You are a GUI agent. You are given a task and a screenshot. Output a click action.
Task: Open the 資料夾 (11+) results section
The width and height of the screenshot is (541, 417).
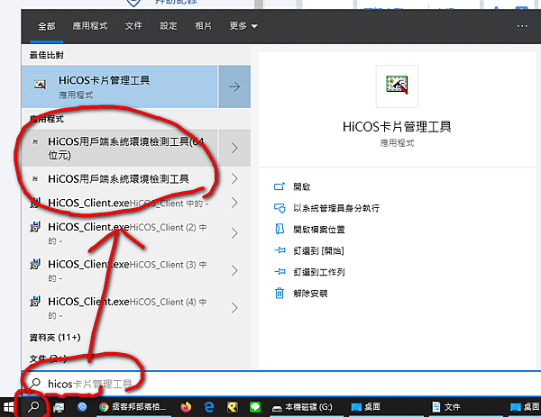[55, 337]
